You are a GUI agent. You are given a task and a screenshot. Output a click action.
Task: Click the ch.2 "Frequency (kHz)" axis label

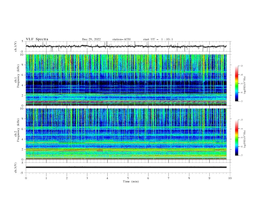coord(18,130)
